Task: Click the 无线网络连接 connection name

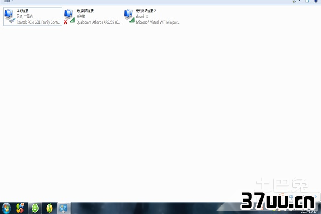Action: 85,11
